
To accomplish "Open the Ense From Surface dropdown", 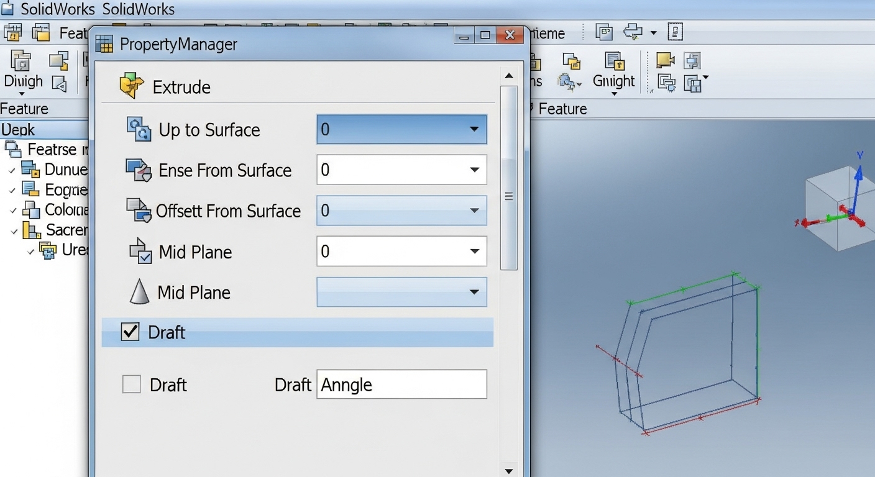I will point(474,170).
